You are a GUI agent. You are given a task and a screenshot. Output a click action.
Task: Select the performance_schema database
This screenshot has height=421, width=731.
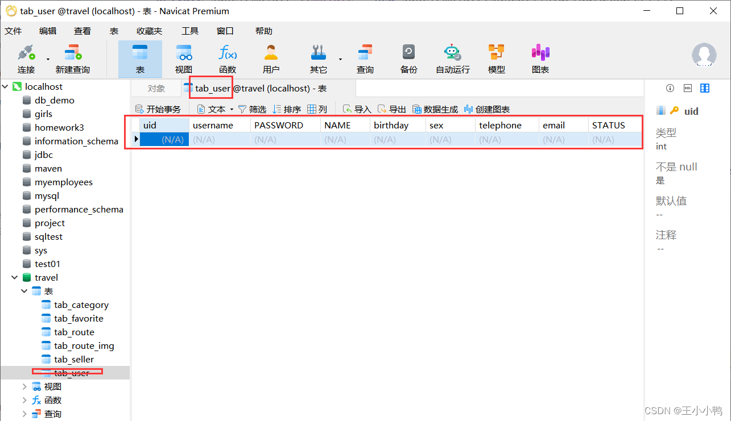pos(79,209)
